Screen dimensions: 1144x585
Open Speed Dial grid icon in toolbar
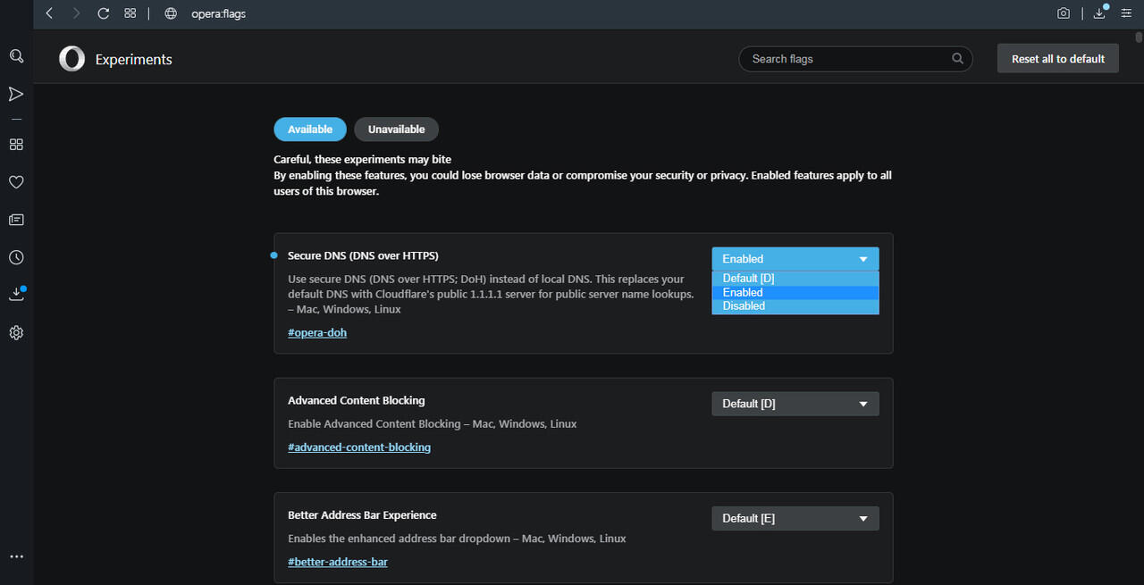click(130, 13)
